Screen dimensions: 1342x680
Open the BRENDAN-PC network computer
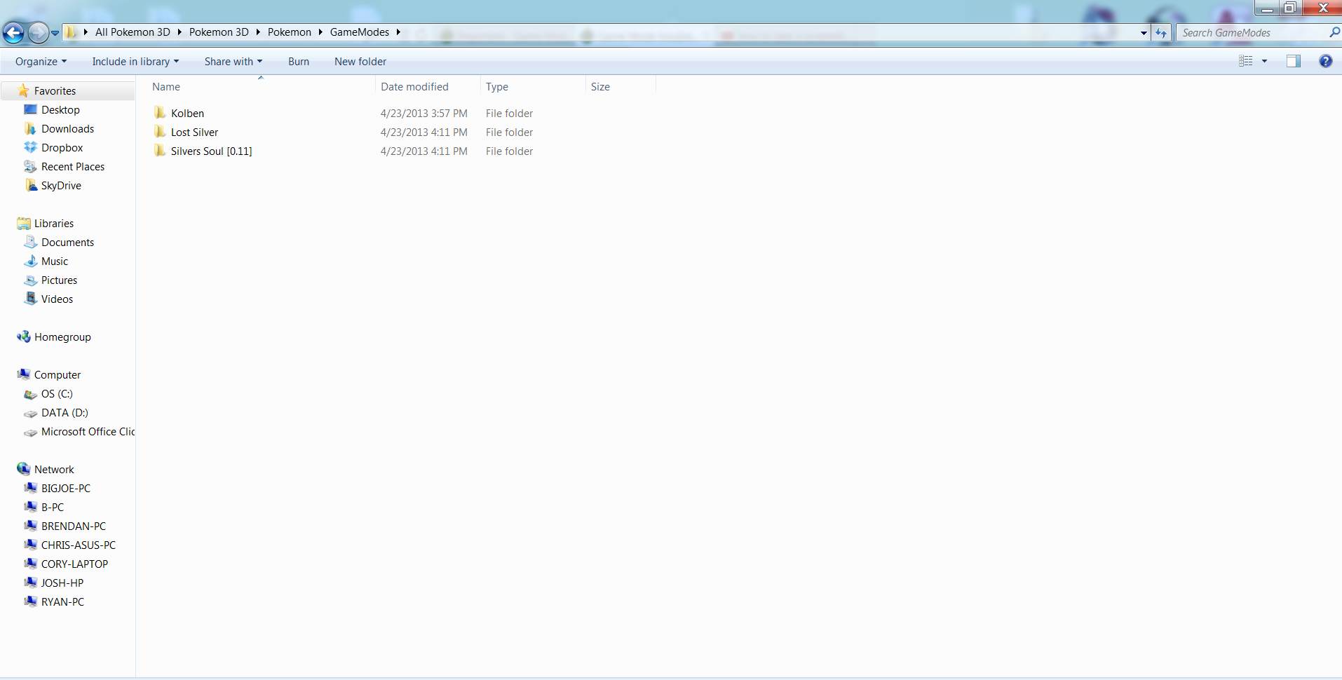pyautogui.click(x=74, y=526)
